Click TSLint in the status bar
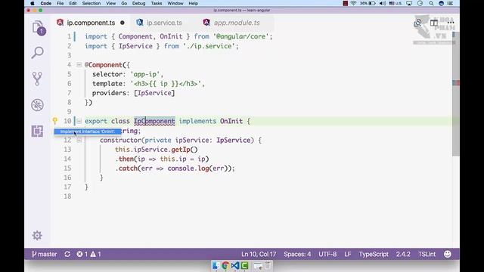Image resolution: width=484 pixels, height=272 pixels. pyautogui.click(x=427, y=254)
